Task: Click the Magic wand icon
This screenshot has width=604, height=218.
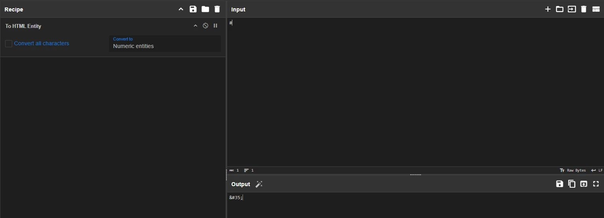Action: pyautogui.click(x=259, y=184)
